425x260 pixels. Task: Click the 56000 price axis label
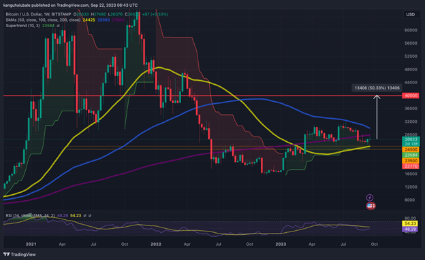[411, 43]
